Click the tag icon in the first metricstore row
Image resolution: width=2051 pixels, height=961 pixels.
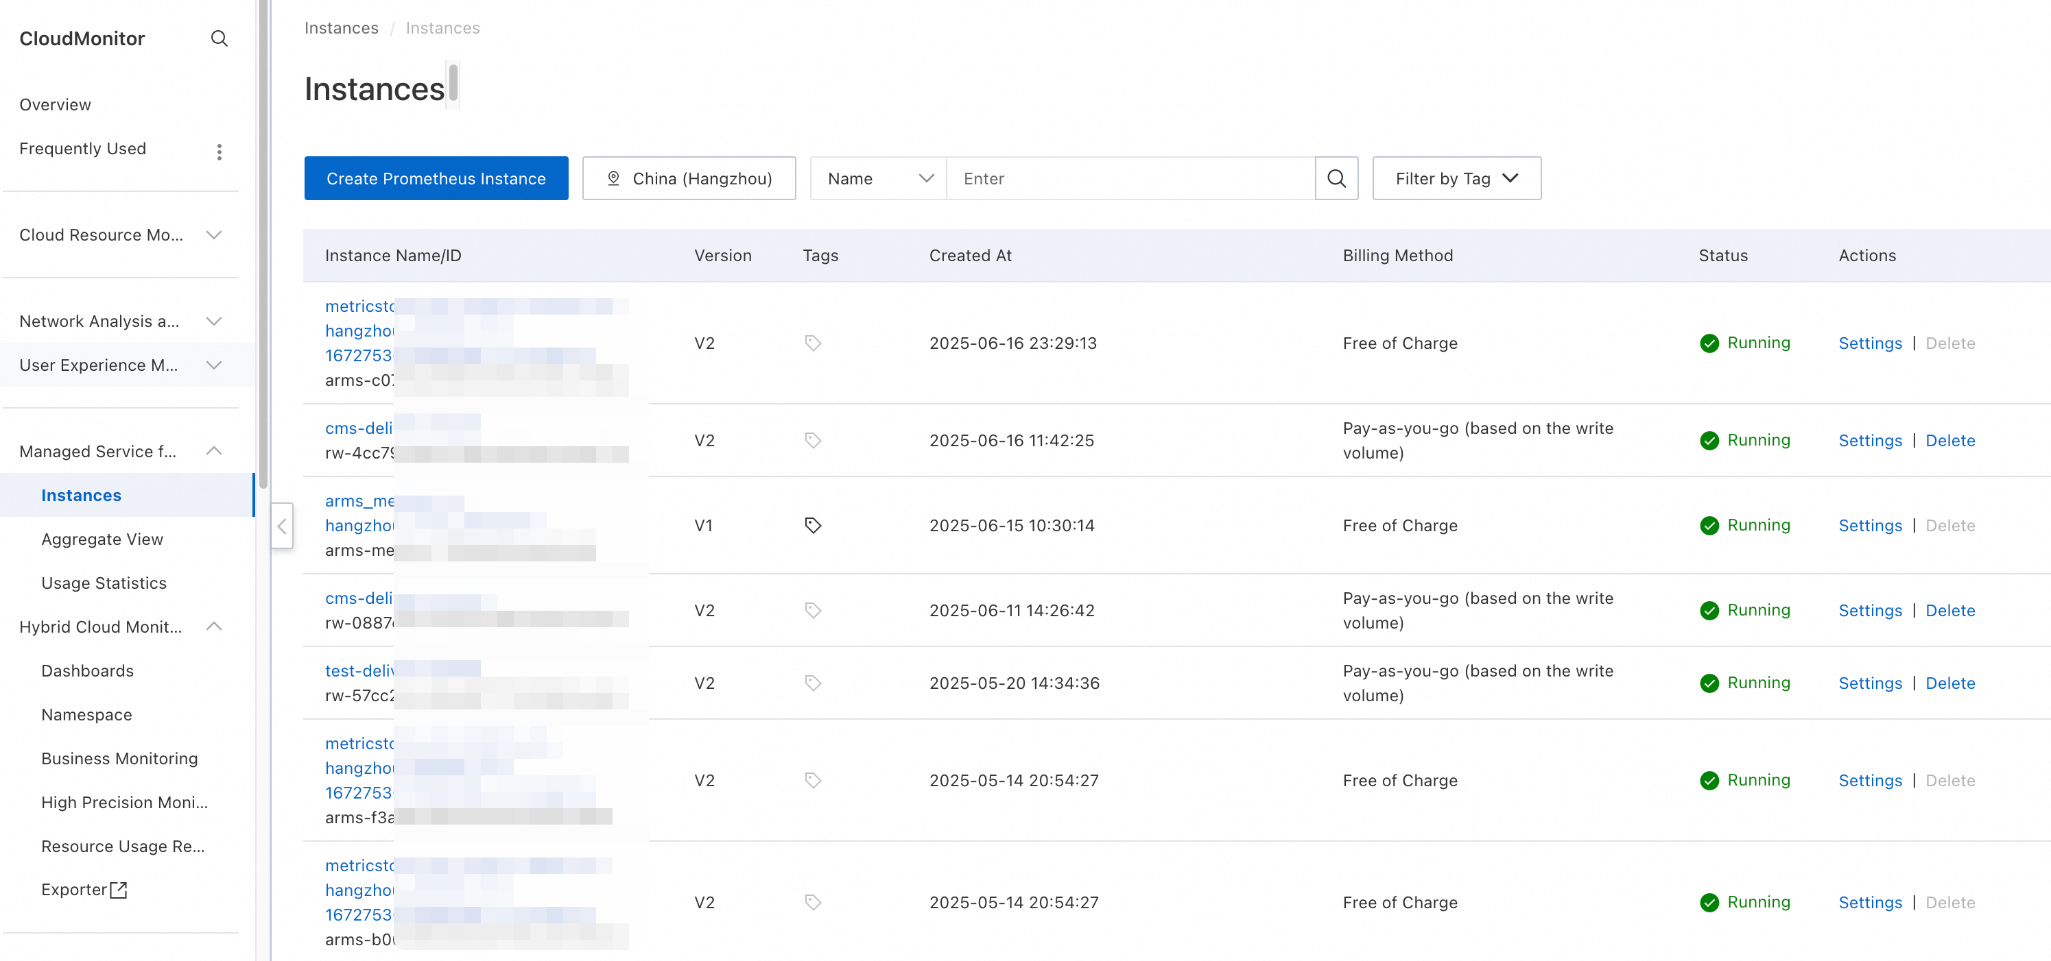(812, 343)
